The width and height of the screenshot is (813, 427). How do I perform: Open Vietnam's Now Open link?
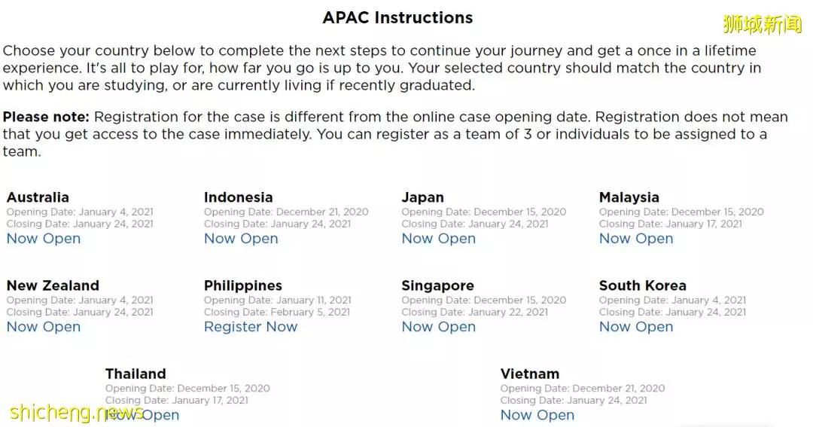[537, 415]
